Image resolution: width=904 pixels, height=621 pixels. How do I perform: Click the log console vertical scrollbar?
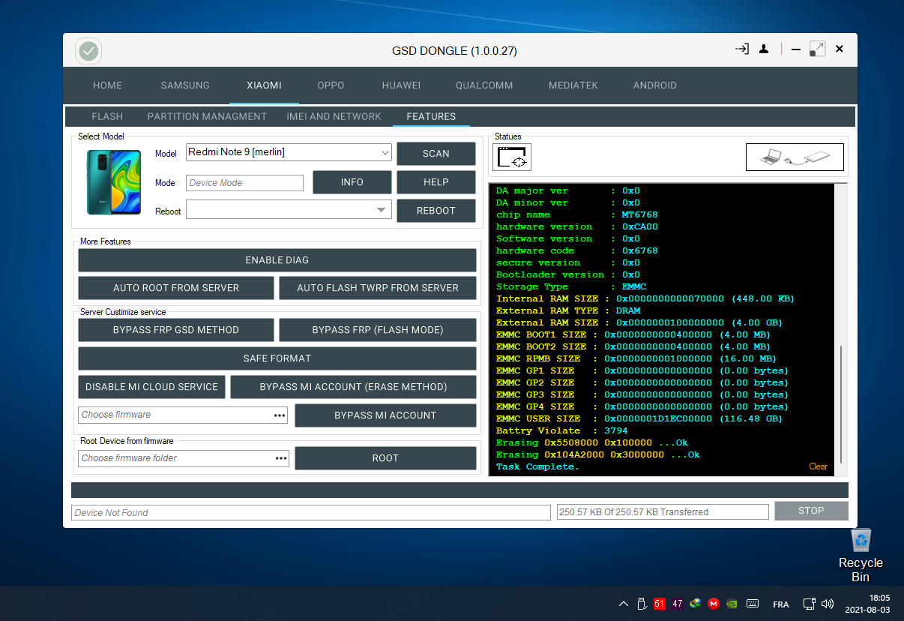pos(841,403)
